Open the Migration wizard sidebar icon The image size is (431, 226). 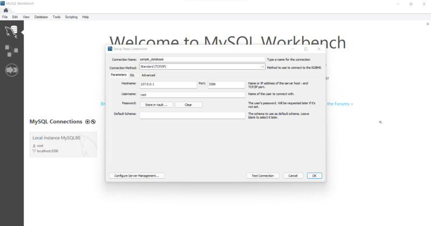[x=11, y=70]
